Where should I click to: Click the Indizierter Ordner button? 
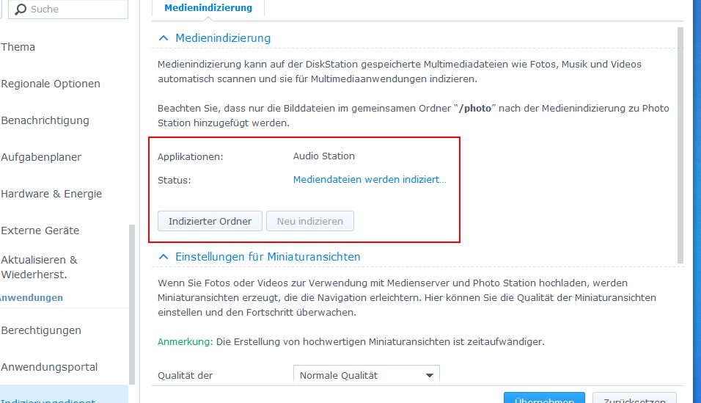210,221
